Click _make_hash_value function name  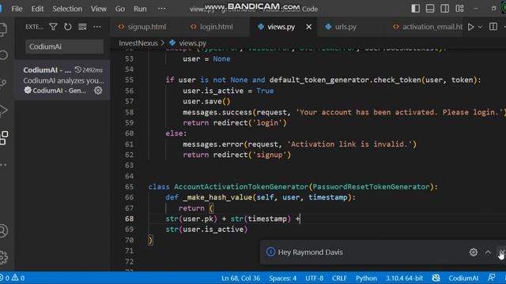217,197
